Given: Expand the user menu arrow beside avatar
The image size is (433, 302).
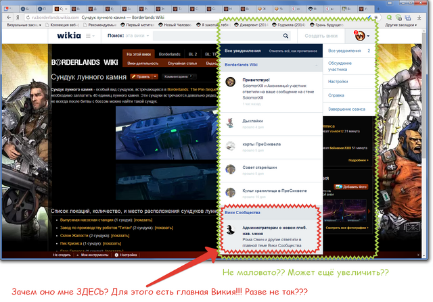Looking at the screenshot, I should [x=368, y=36].
